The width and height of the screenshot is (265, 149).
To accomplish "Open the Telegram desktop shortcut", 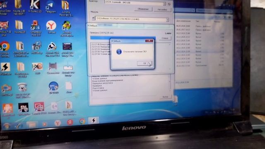I will click(51, 7).
